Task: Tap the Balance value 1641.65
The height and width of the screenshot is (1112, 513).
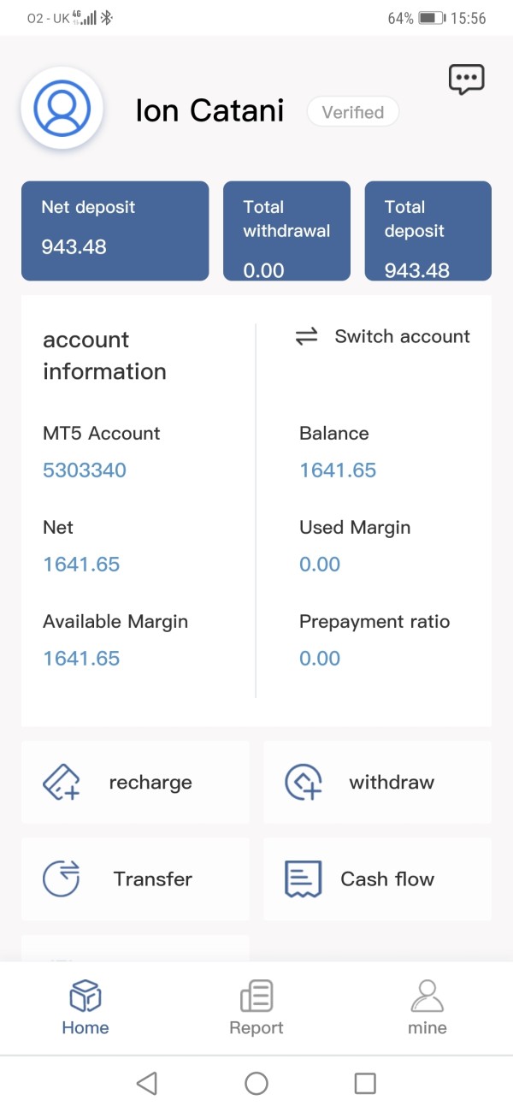Action: [338, 470]
